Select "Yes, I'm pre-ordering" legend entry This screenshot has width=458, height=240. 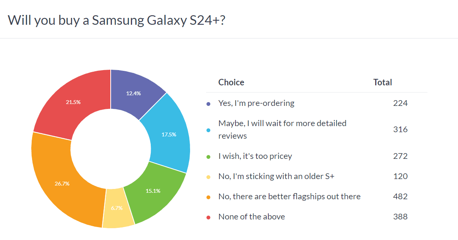(x=256, y=103)
